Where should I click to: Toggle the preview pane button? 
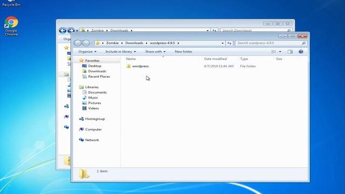point(290,52)
